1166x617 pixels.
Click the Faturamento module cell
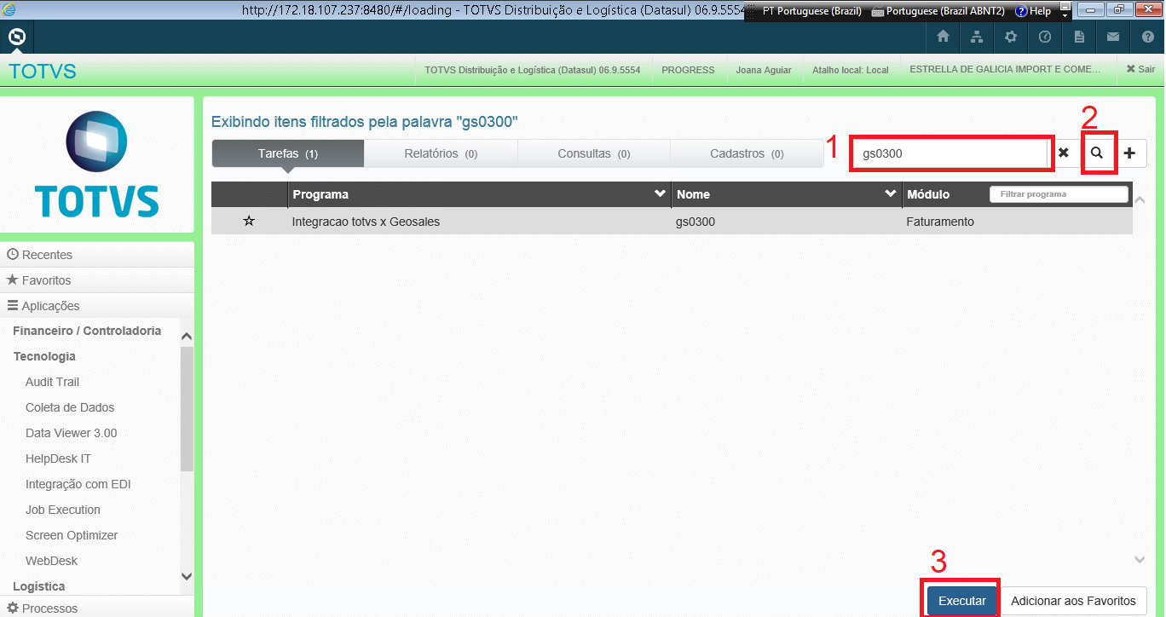[x=940, y=222]
